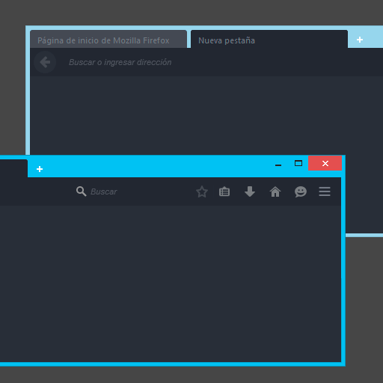Image resolution: width=383 pixels, height=383 pixels.
Task: Add a new tab in the front window
Action: coord(40,169)
